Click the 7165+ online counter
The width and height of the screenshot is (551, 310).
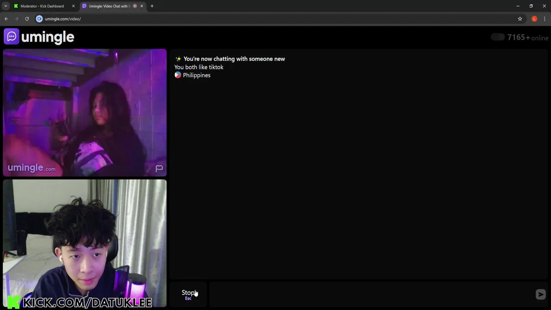pyautogui.click(x=528, y=37)
